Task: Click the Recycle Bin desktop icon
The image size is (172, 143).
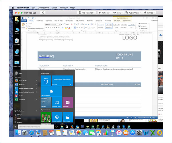Action: click(17, 42)
